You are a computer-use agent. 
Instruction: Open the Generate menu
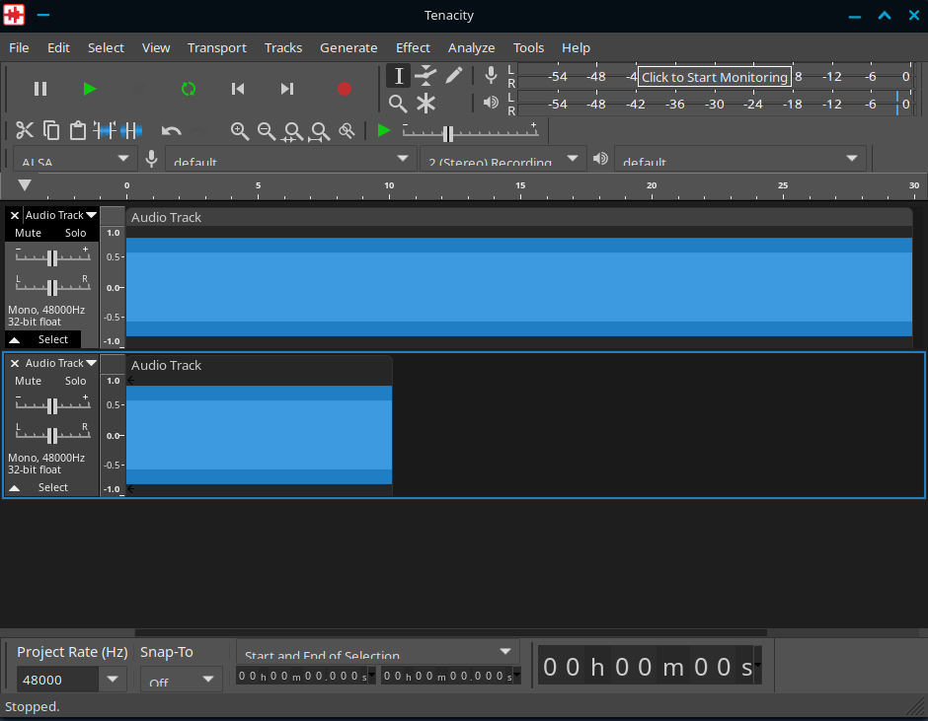coord(348,47)
